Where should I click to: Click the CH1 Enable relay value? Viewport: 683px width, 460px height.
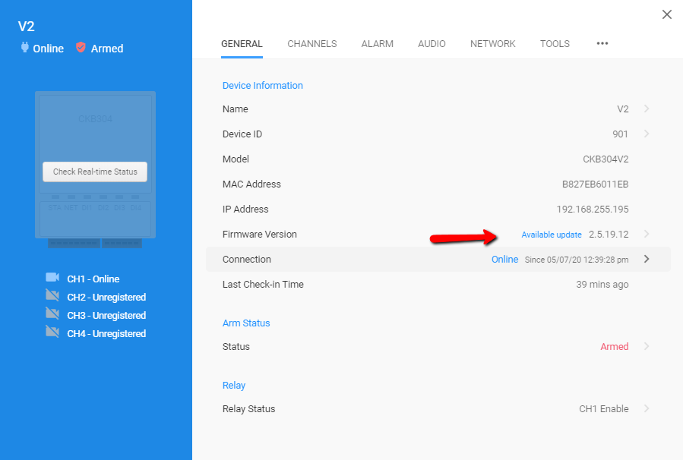(604, 409)
